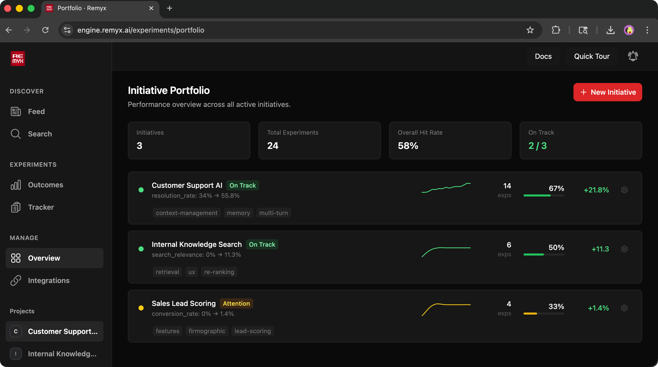Click the Remyx logo in sidebar
The image size is (658, 367).
pos(18,59)
